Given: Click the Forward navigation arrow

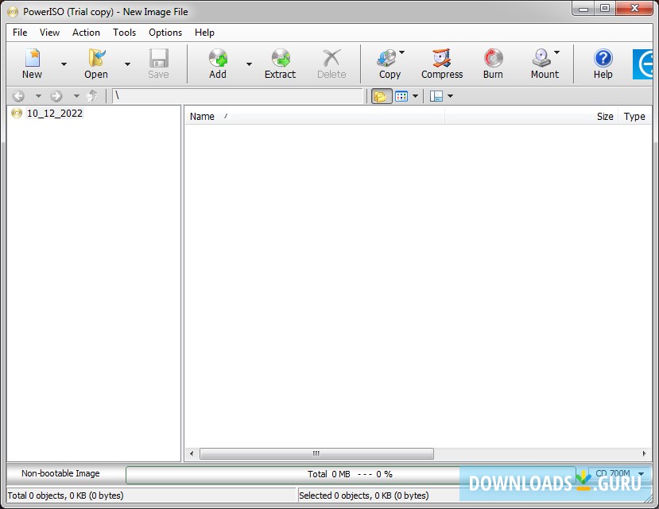Looking at the screenshot, I should 56,96.
